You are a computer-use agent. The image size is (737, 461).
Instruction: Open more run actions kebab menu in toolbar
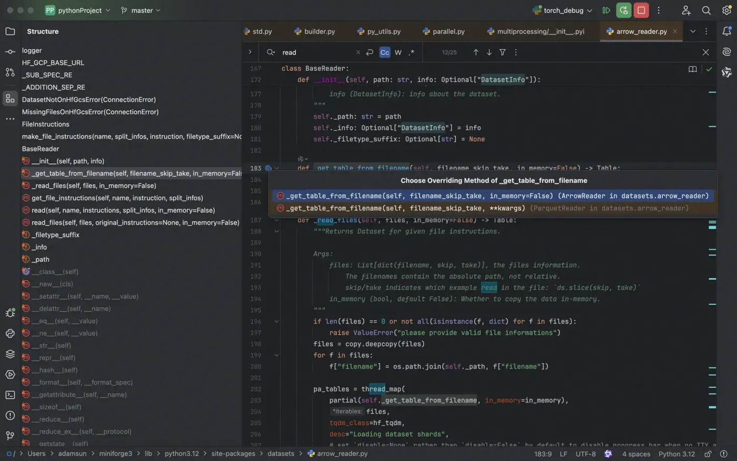[x=659, y=11]
